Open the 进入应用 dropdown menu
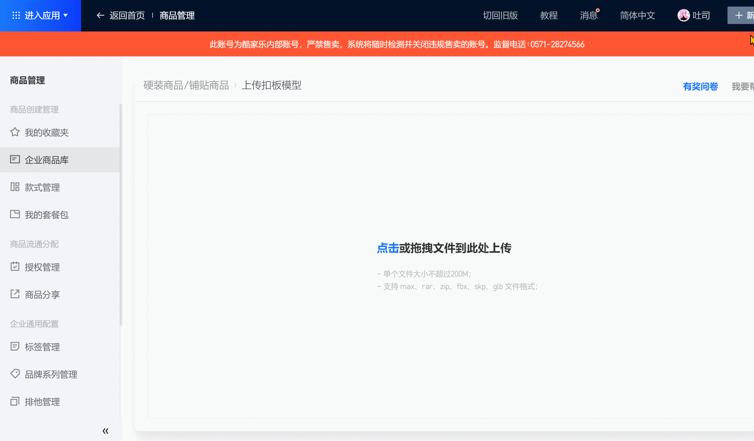The height and width of the screenshot is (441, 754). tap(40, 15)
